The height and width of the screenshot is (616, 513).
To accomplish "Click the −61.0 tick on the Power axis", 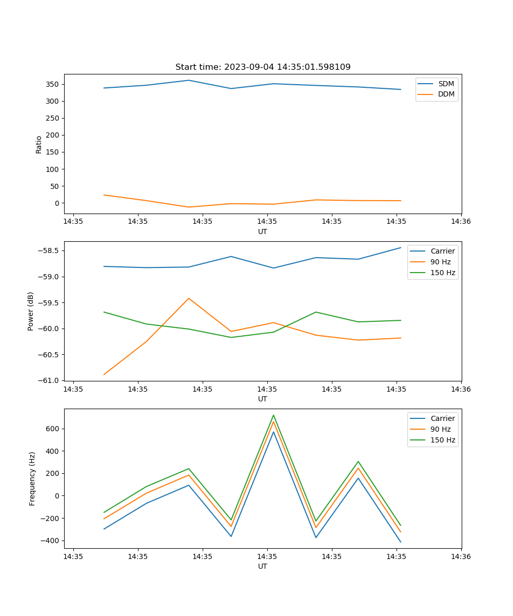I will 49,380.
